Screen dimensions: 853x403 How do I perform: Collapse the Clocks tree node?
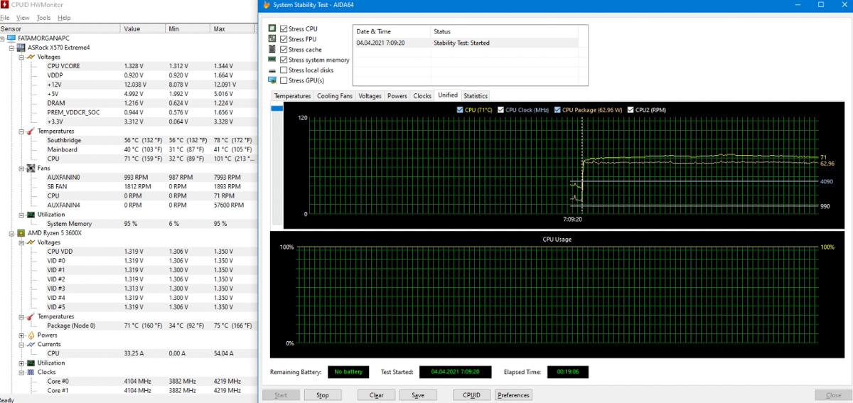click(x=21, y=372)
